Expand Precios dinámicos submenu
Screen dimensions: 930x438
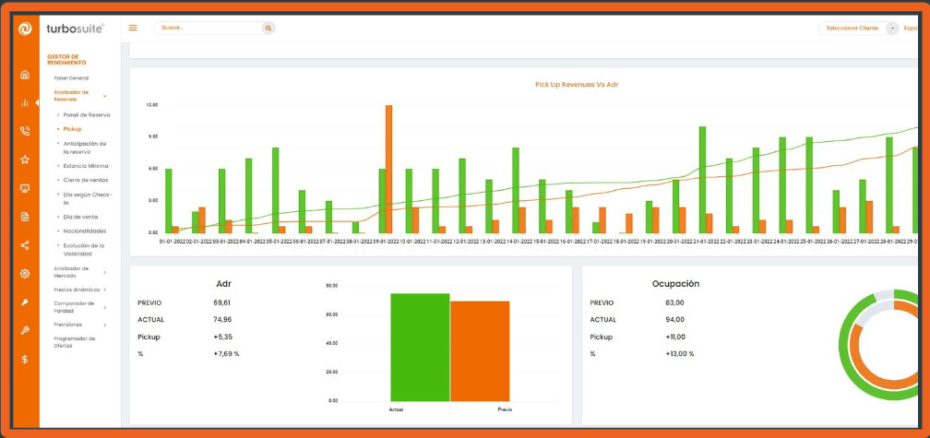click(x=104, y=290)
